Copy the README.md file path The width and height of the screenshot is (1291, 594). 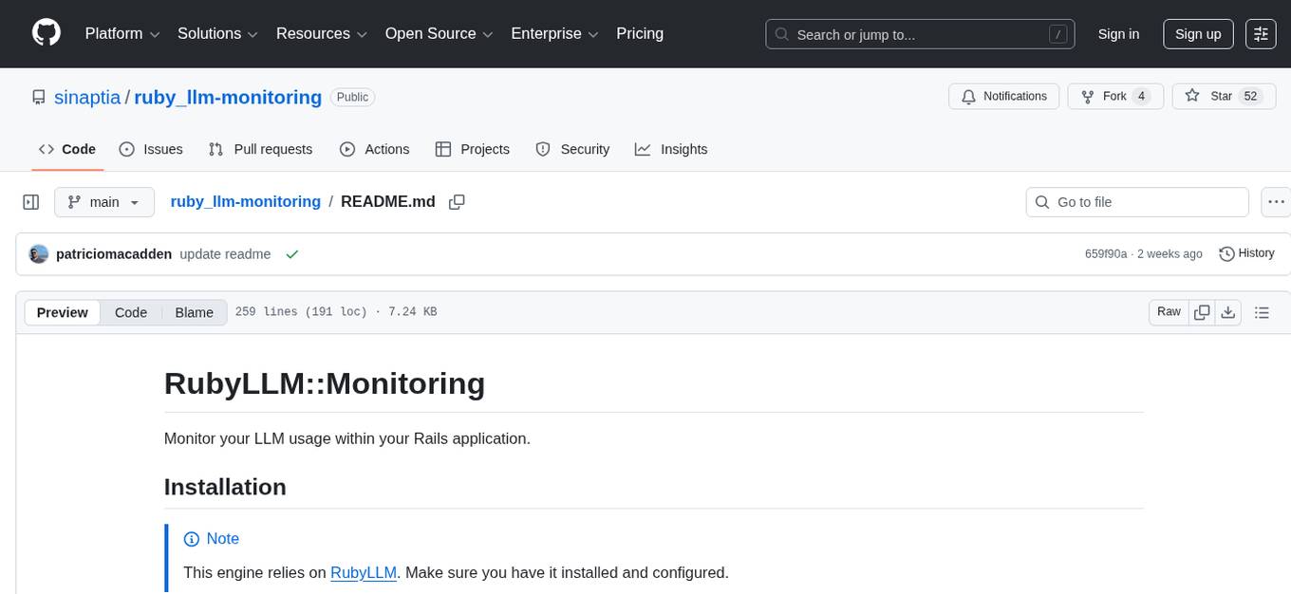[x=457, y=201]
